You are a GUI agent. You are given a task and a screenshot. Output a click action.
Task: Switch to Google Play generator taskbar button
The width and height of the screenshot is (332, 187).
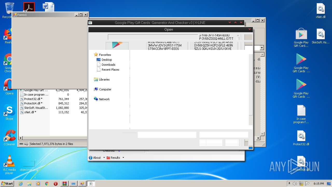click(91, 184)
